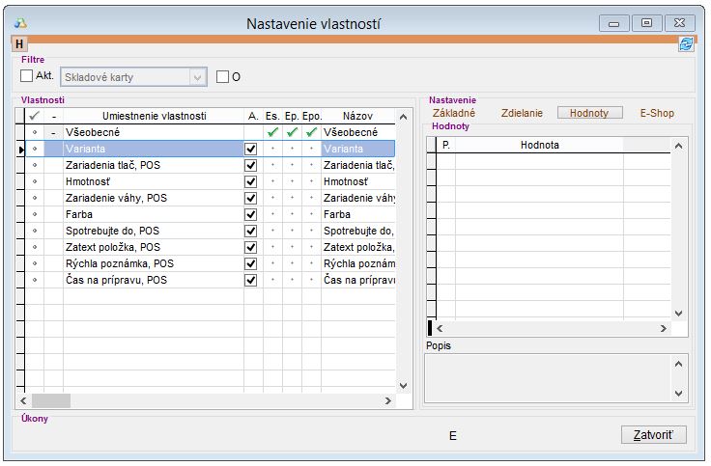Uncheck the A. checkbox for Farba

(x=251, y=214)
